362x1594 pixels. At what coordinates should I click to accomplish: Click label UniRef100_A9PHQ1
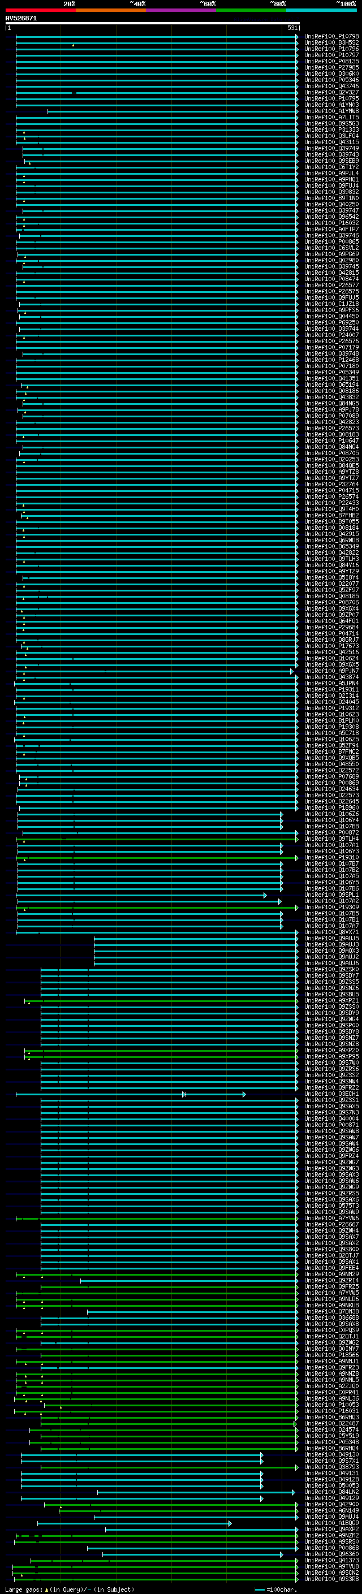coord(331,179)
